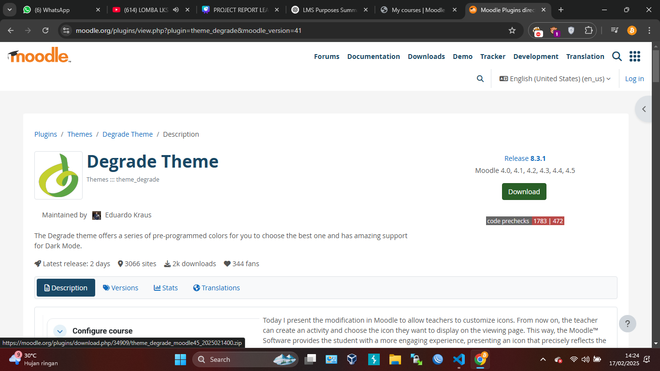The width and height of the screenshot is (660, 371).
Task: Open the Degrade Theme plugin logo image
Action: (58, 175)
